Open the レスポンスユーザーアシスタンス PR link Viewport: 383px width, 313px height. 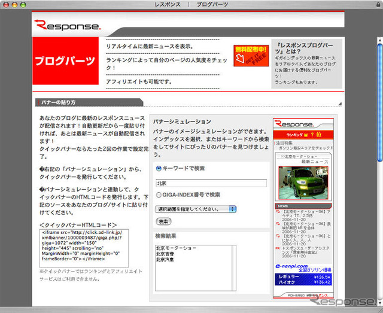coord(306,250)
